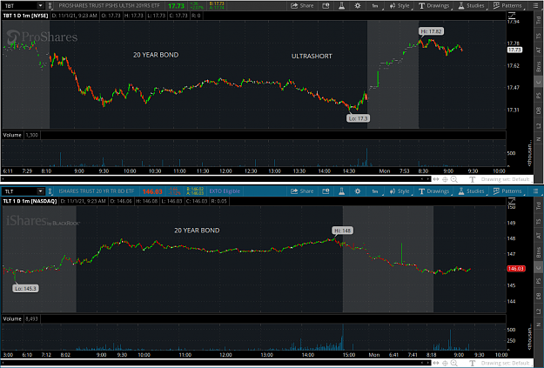The height and width of the screenshot is (368, 544).
Task: Toggle C side tab on TBT chart
Action: tap(538, 82)
